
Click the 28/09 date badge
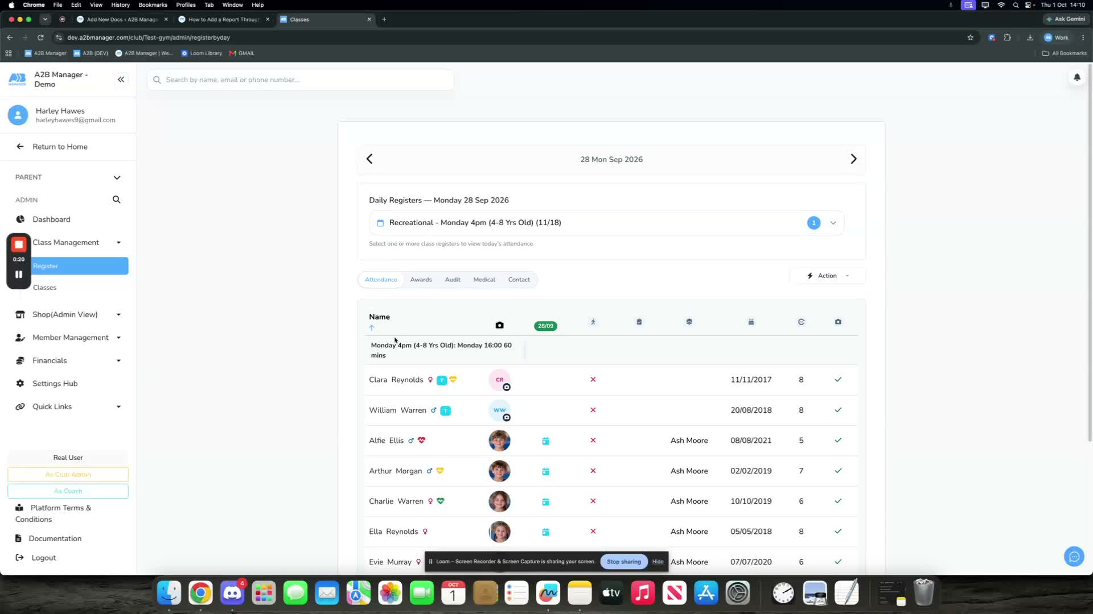[x=545, y=326]
